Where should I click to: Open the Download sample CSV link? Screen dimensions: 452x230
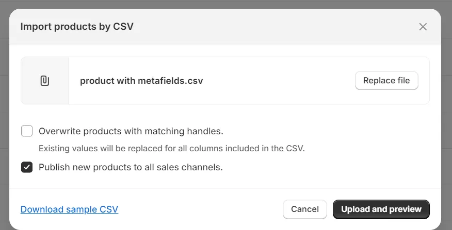pos(69,209)
